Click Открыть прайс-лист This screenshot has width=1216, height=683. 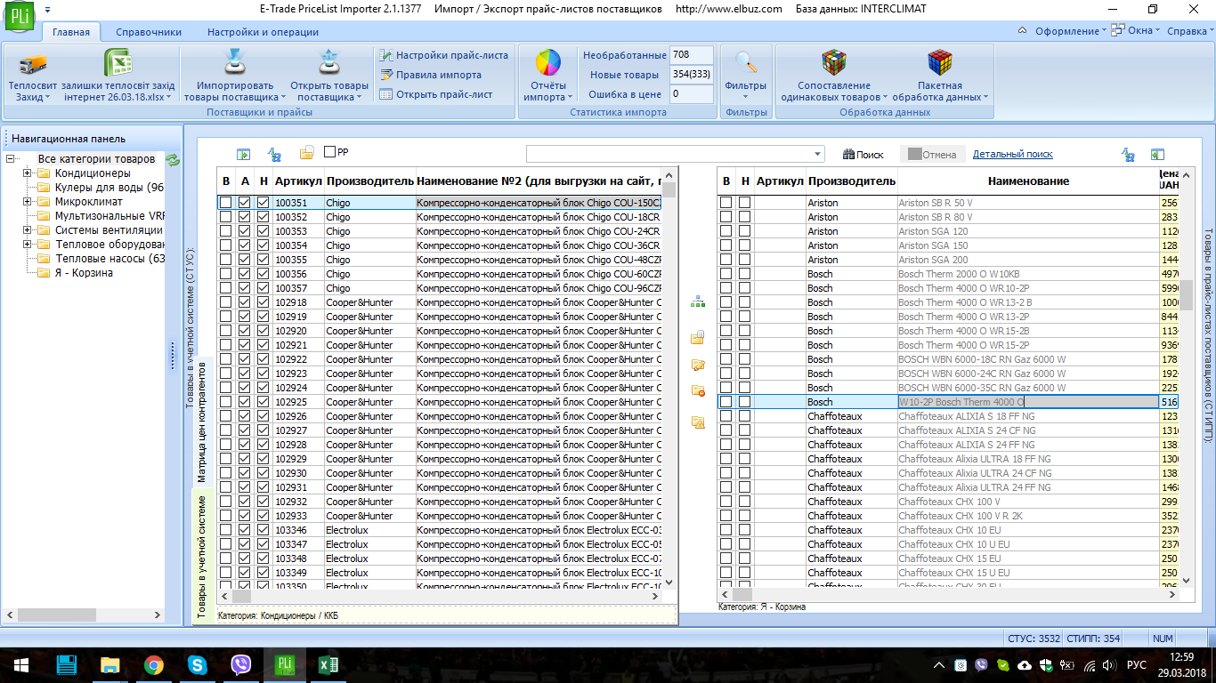coord(435,94)
